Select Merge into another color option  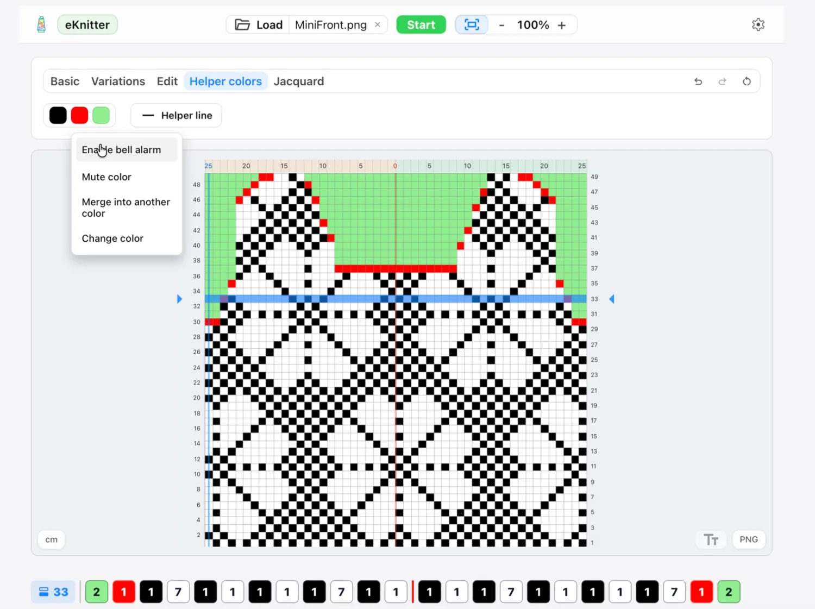(x=127, y=208)
